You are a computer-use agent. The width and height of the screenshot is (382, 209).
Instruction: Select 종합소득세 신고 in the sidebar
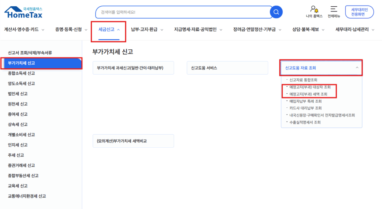[22, 73]
